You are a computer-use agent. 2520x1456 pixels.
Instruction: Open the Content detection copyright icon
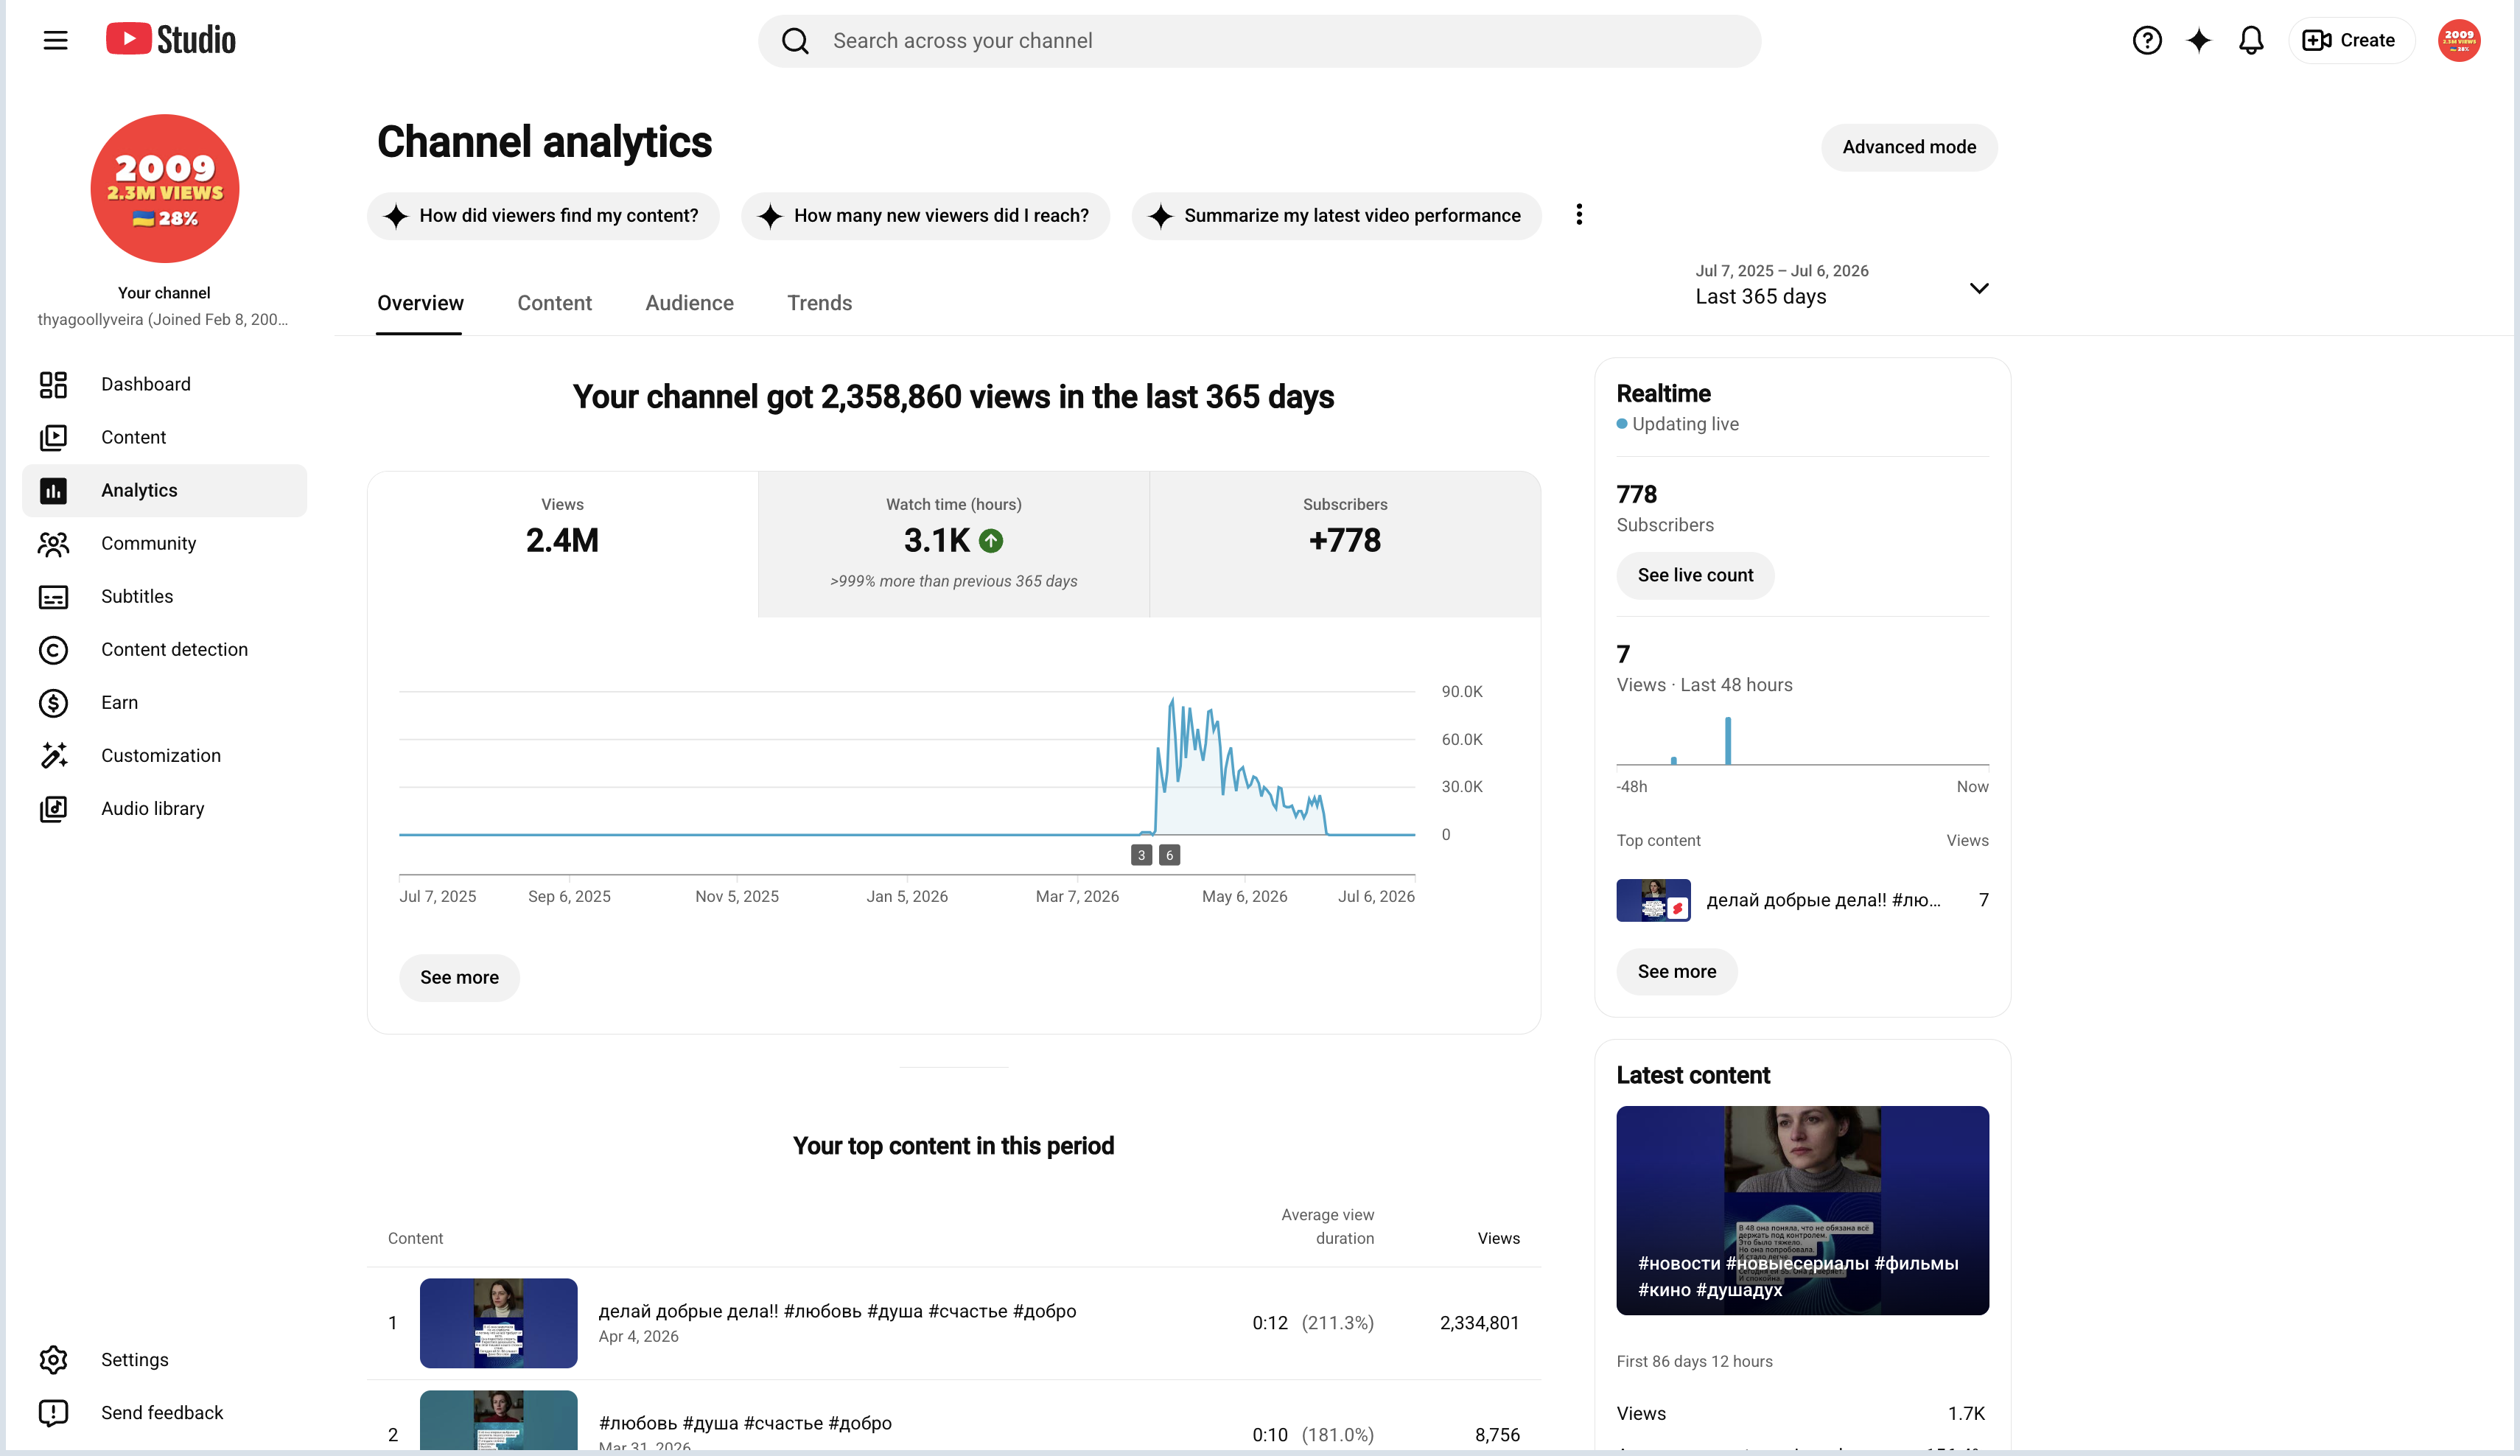coord(53,650)
